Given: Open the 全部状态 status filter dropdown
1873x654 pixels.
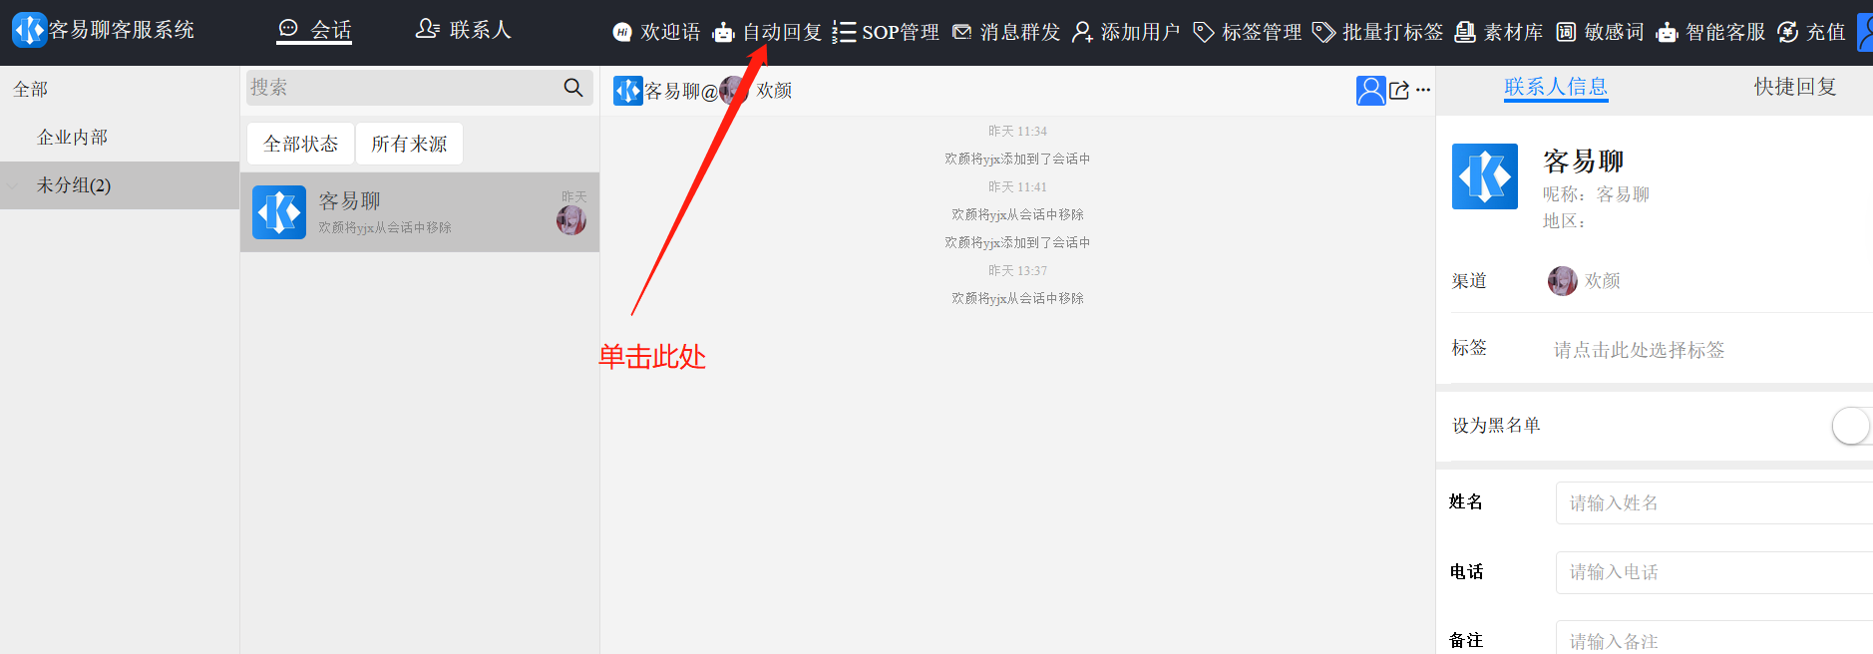Looking at the screenshot, I should [x=300, y=144].
